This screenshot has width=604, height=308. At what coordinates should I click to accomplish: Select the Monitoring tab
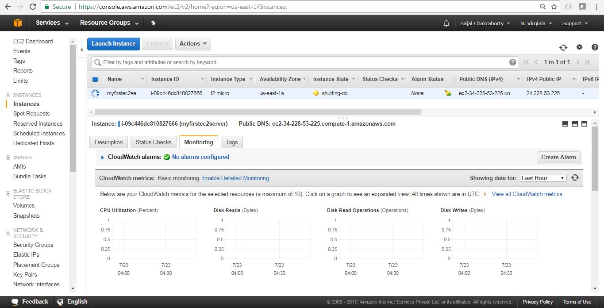(x=199, y=142)
